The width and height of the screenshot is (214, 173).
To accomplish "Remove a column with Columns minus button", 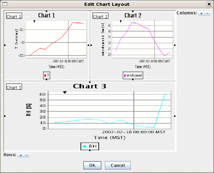I will [207, 13].
